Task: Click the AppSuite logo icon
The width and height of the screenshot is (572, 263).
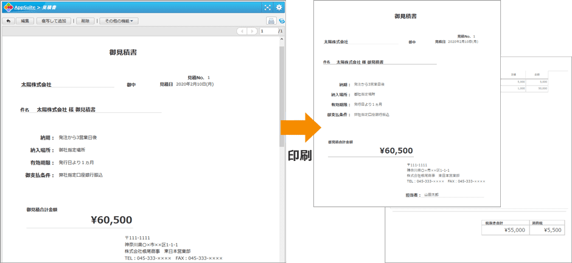Action: [x=8, y=7]
